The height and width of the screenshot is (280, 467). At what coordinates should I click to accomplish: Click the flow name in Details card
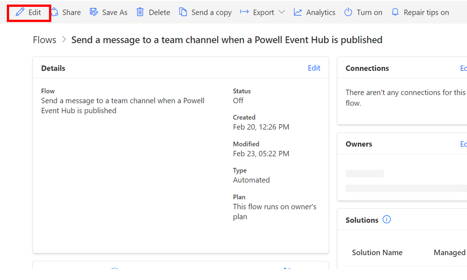point(123,105)
